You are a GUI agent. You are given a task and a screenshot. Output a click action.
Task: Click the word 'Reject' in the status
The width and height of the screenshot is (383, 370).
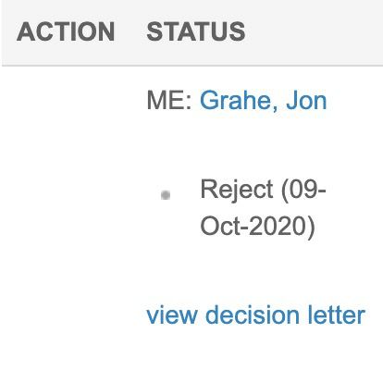(x=237, y=190)
